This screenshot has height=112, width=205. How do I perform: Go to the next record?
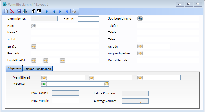pyautogui.click(x=60, y=11)
